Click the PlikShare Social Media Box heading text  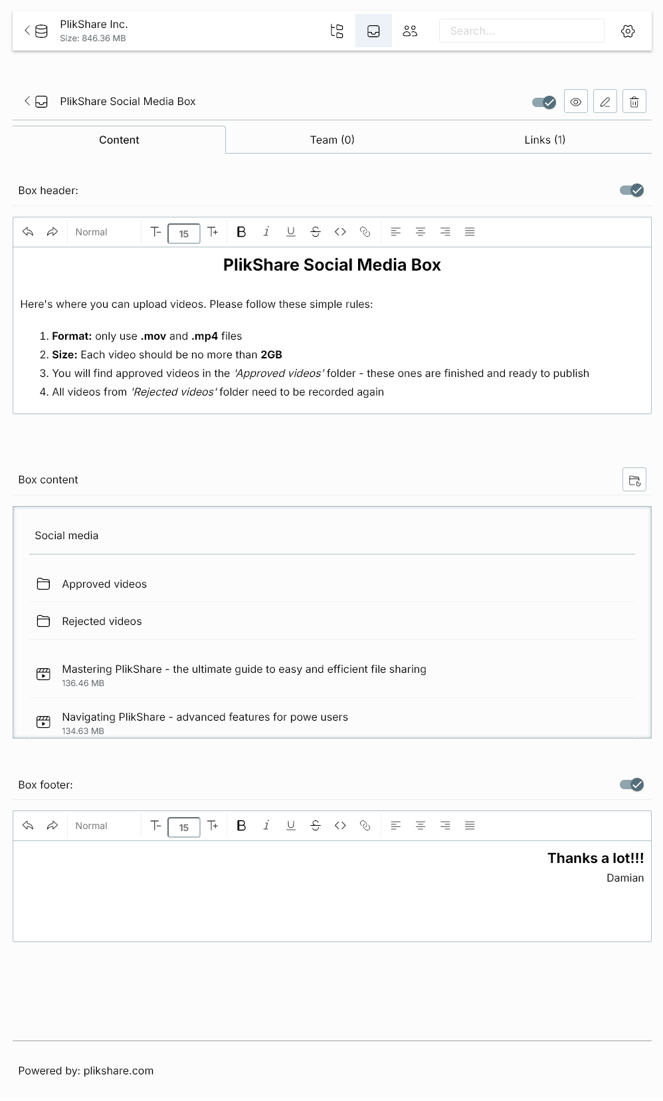click(332, 265)
